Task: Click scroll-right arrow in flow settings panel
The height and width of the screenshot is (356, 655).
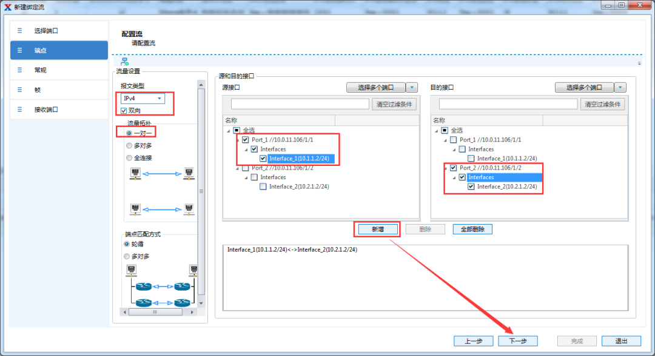Action: click(192, 312)
